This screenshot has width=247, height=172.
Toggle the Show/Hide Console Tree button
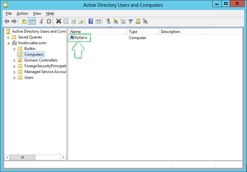[32, 21]
